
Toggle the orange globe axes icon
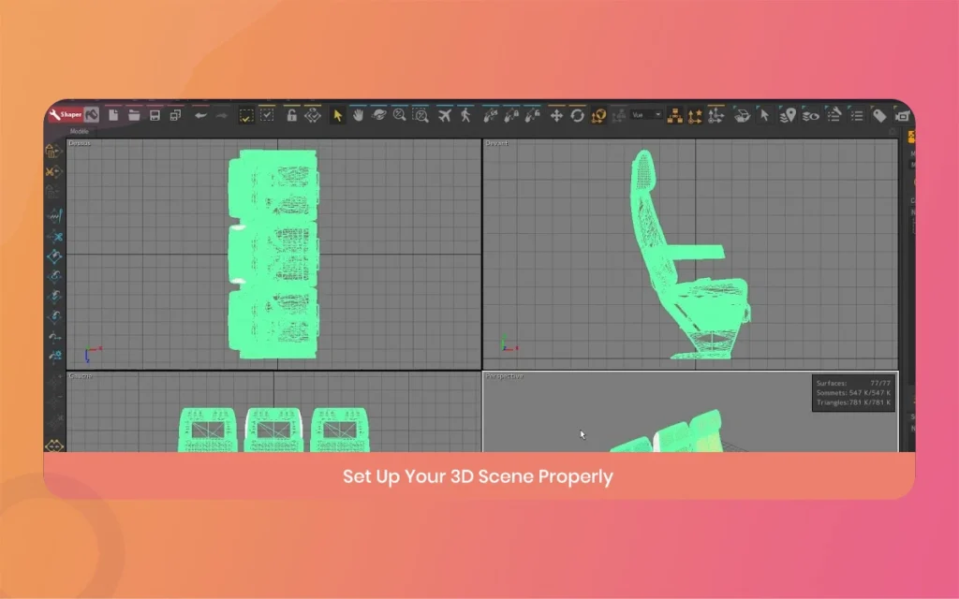(x=598, y=115)
